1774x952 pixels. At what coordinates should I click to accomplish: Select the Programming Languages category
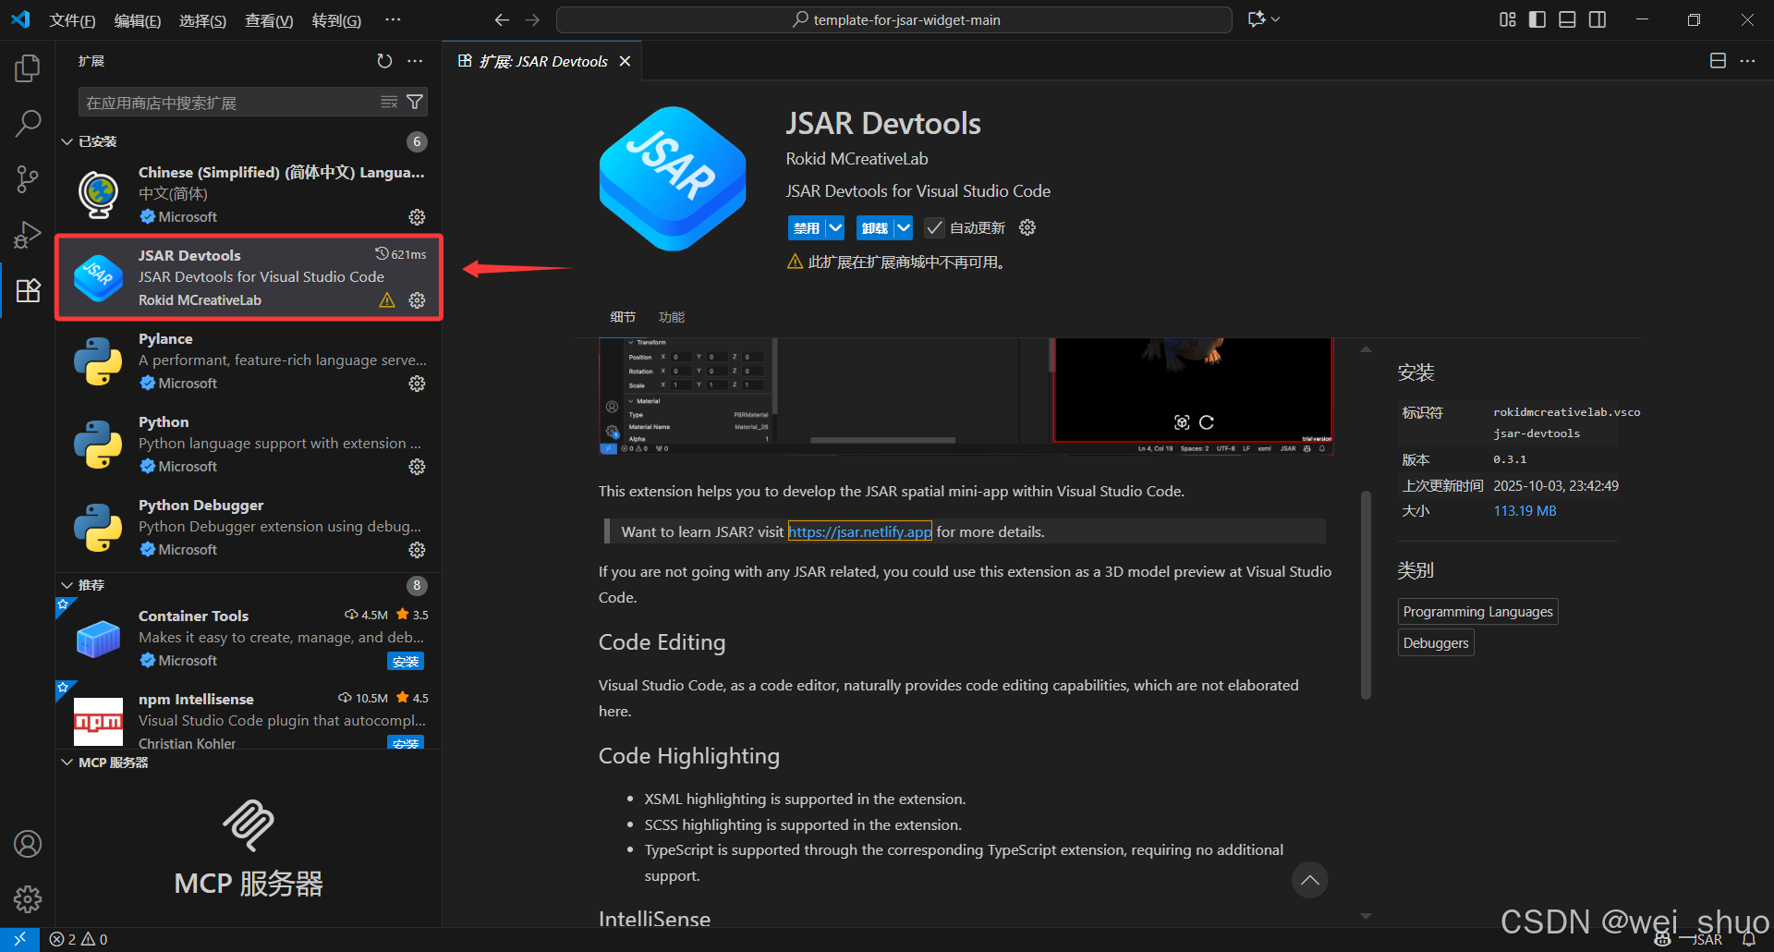[x=1477, y=612]
